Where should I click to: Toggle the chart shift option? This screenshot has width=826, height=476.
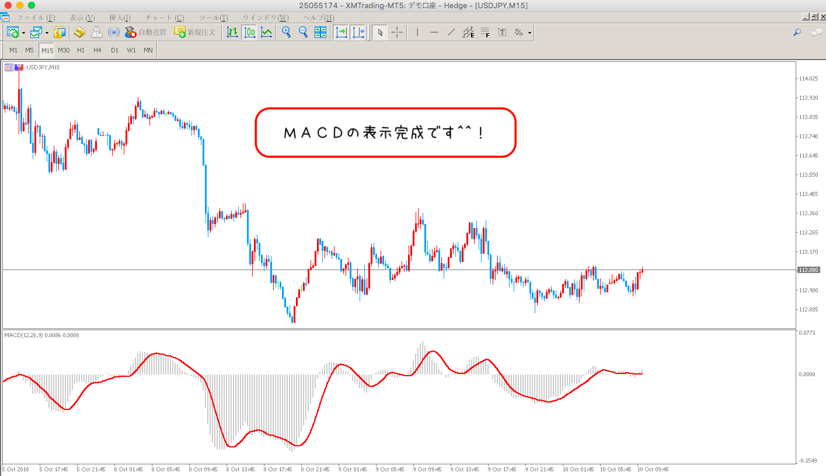358,32
